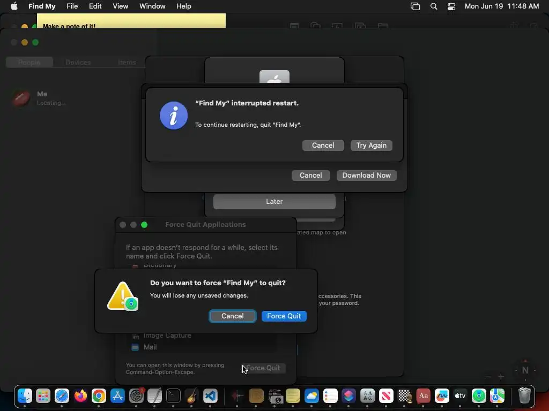Cancel the force quit confirmation
The image size is (549, 411).
[x=232, y=316]
